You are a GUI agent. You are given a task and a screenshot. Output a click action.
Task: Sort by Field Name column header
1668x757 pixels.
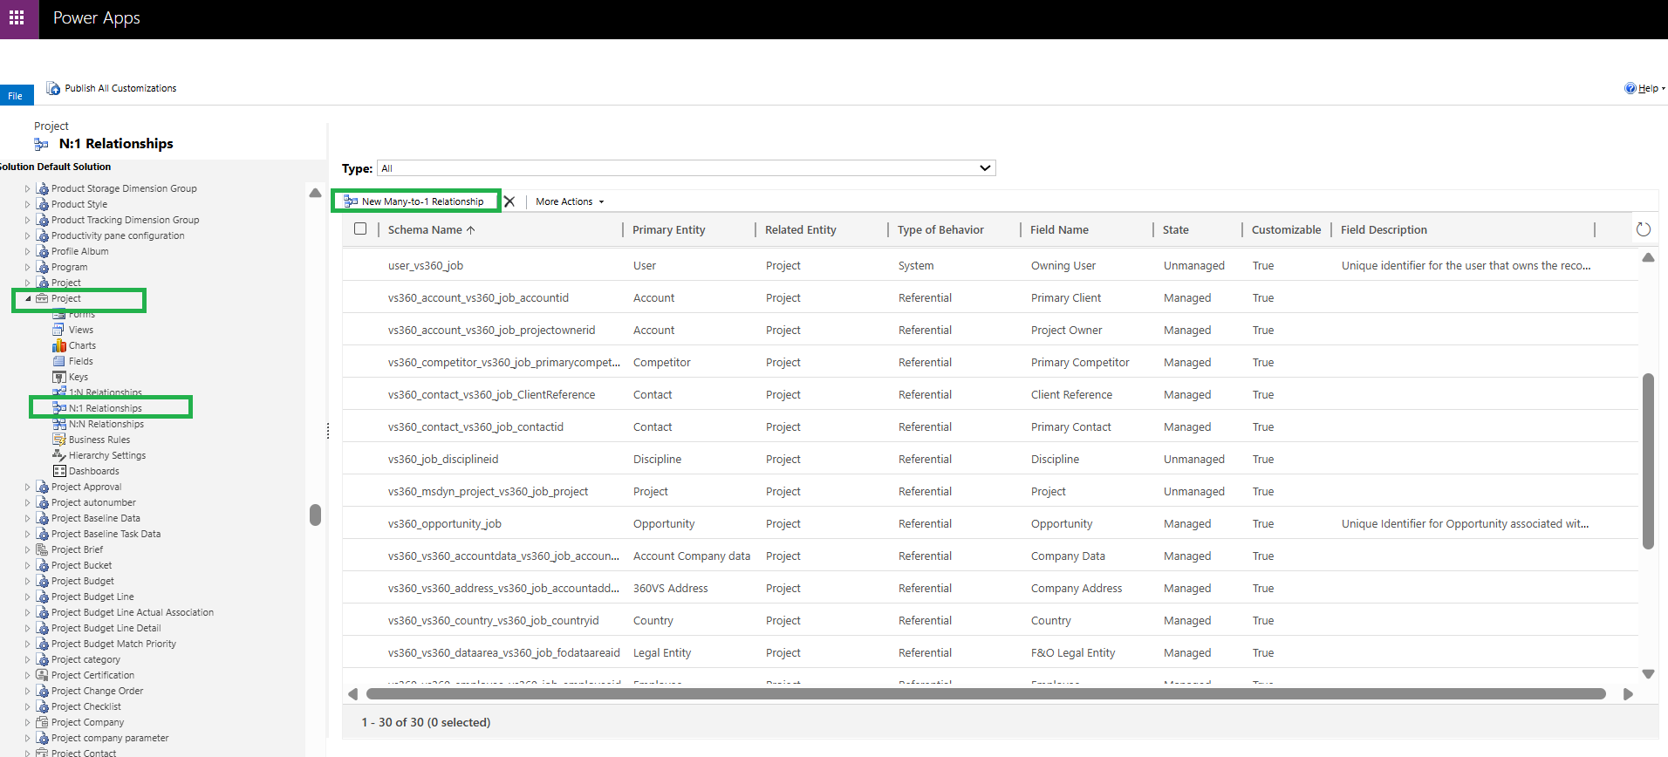pos(1059,229)
